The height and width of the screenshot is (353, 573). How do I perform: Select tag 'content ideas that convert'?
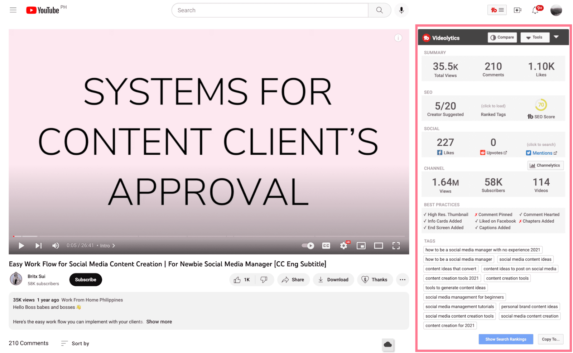coord(451,269)
